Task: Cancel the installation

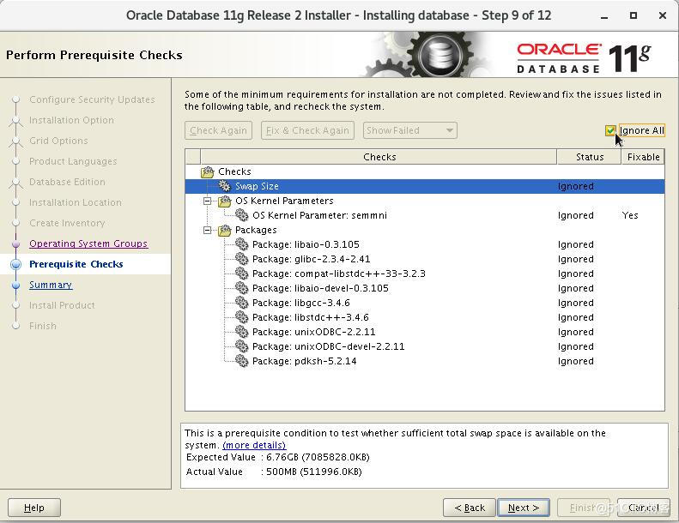Action: tap(643, 508)
